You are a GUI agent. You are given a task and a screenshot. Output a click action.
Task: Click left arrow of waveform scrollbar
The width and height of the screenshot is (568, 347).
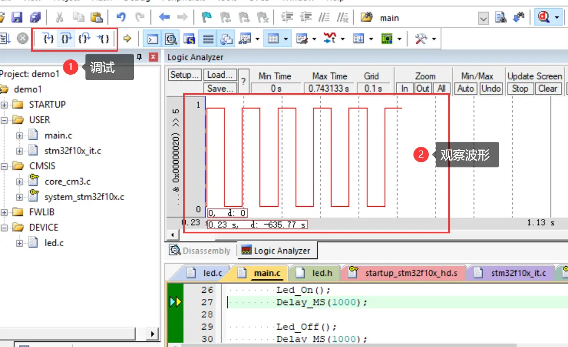pyautogui.click(x=172, y=235)
